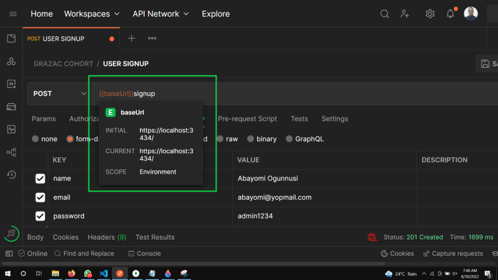
Task: Open File Explorer in taskbar
Action: pos(55,273)
